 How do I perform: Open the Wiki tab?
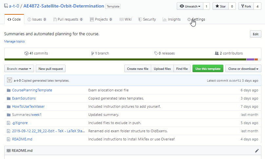126,20
